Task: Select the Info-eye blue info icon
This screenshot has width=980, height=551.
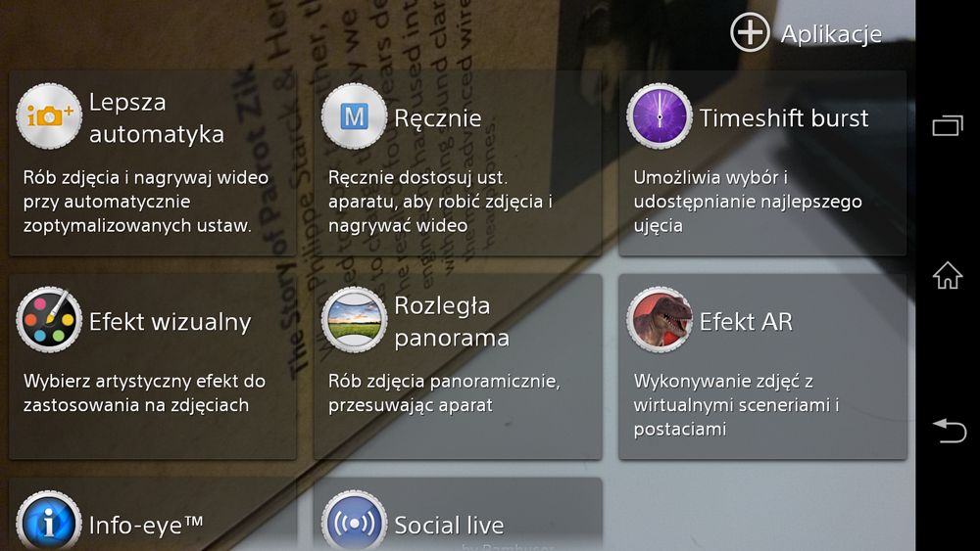Action: point(49,521)
